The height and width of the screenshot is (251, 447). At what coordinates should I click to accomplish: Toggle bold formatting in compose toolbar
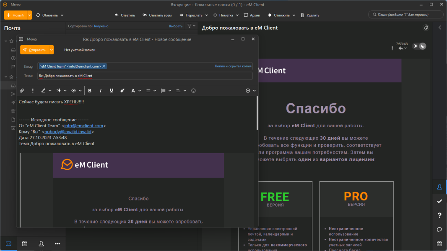coord(90,91)
